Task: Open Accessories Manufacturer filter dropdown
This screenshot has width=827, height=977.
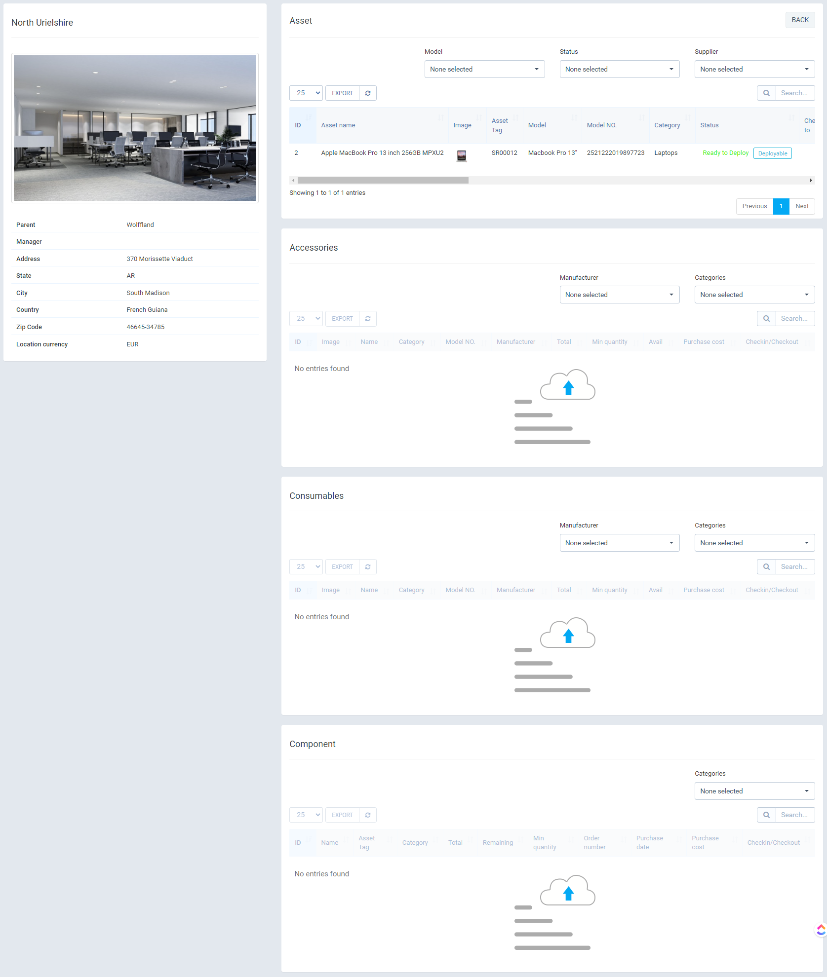Action: (620, 295)
